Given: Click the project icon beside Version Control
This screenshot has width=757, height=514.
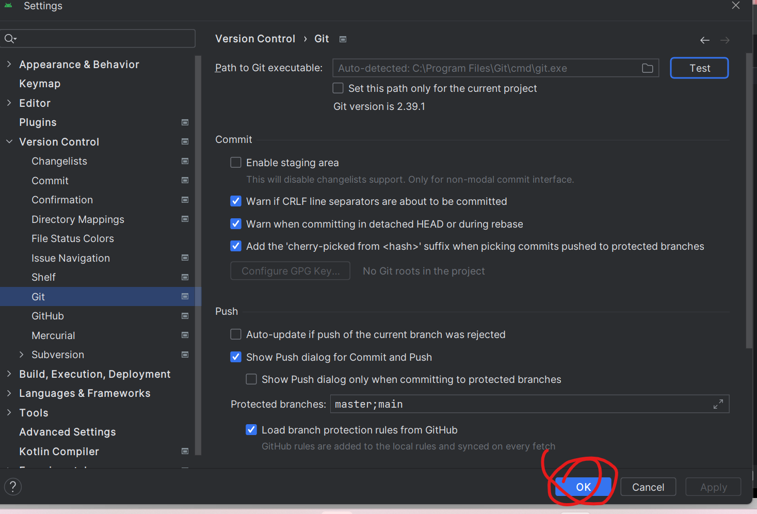Looking at the screenshot, I should (185, 141).
